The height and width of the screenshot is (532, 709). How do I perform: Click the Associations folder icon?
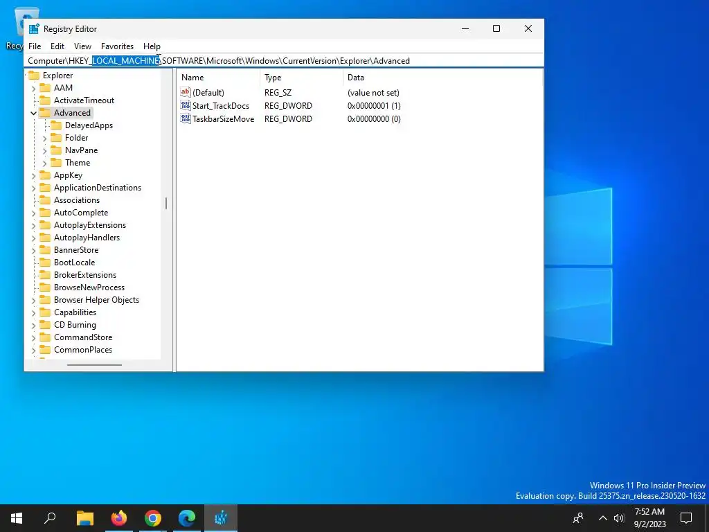(x=45, y=200)
